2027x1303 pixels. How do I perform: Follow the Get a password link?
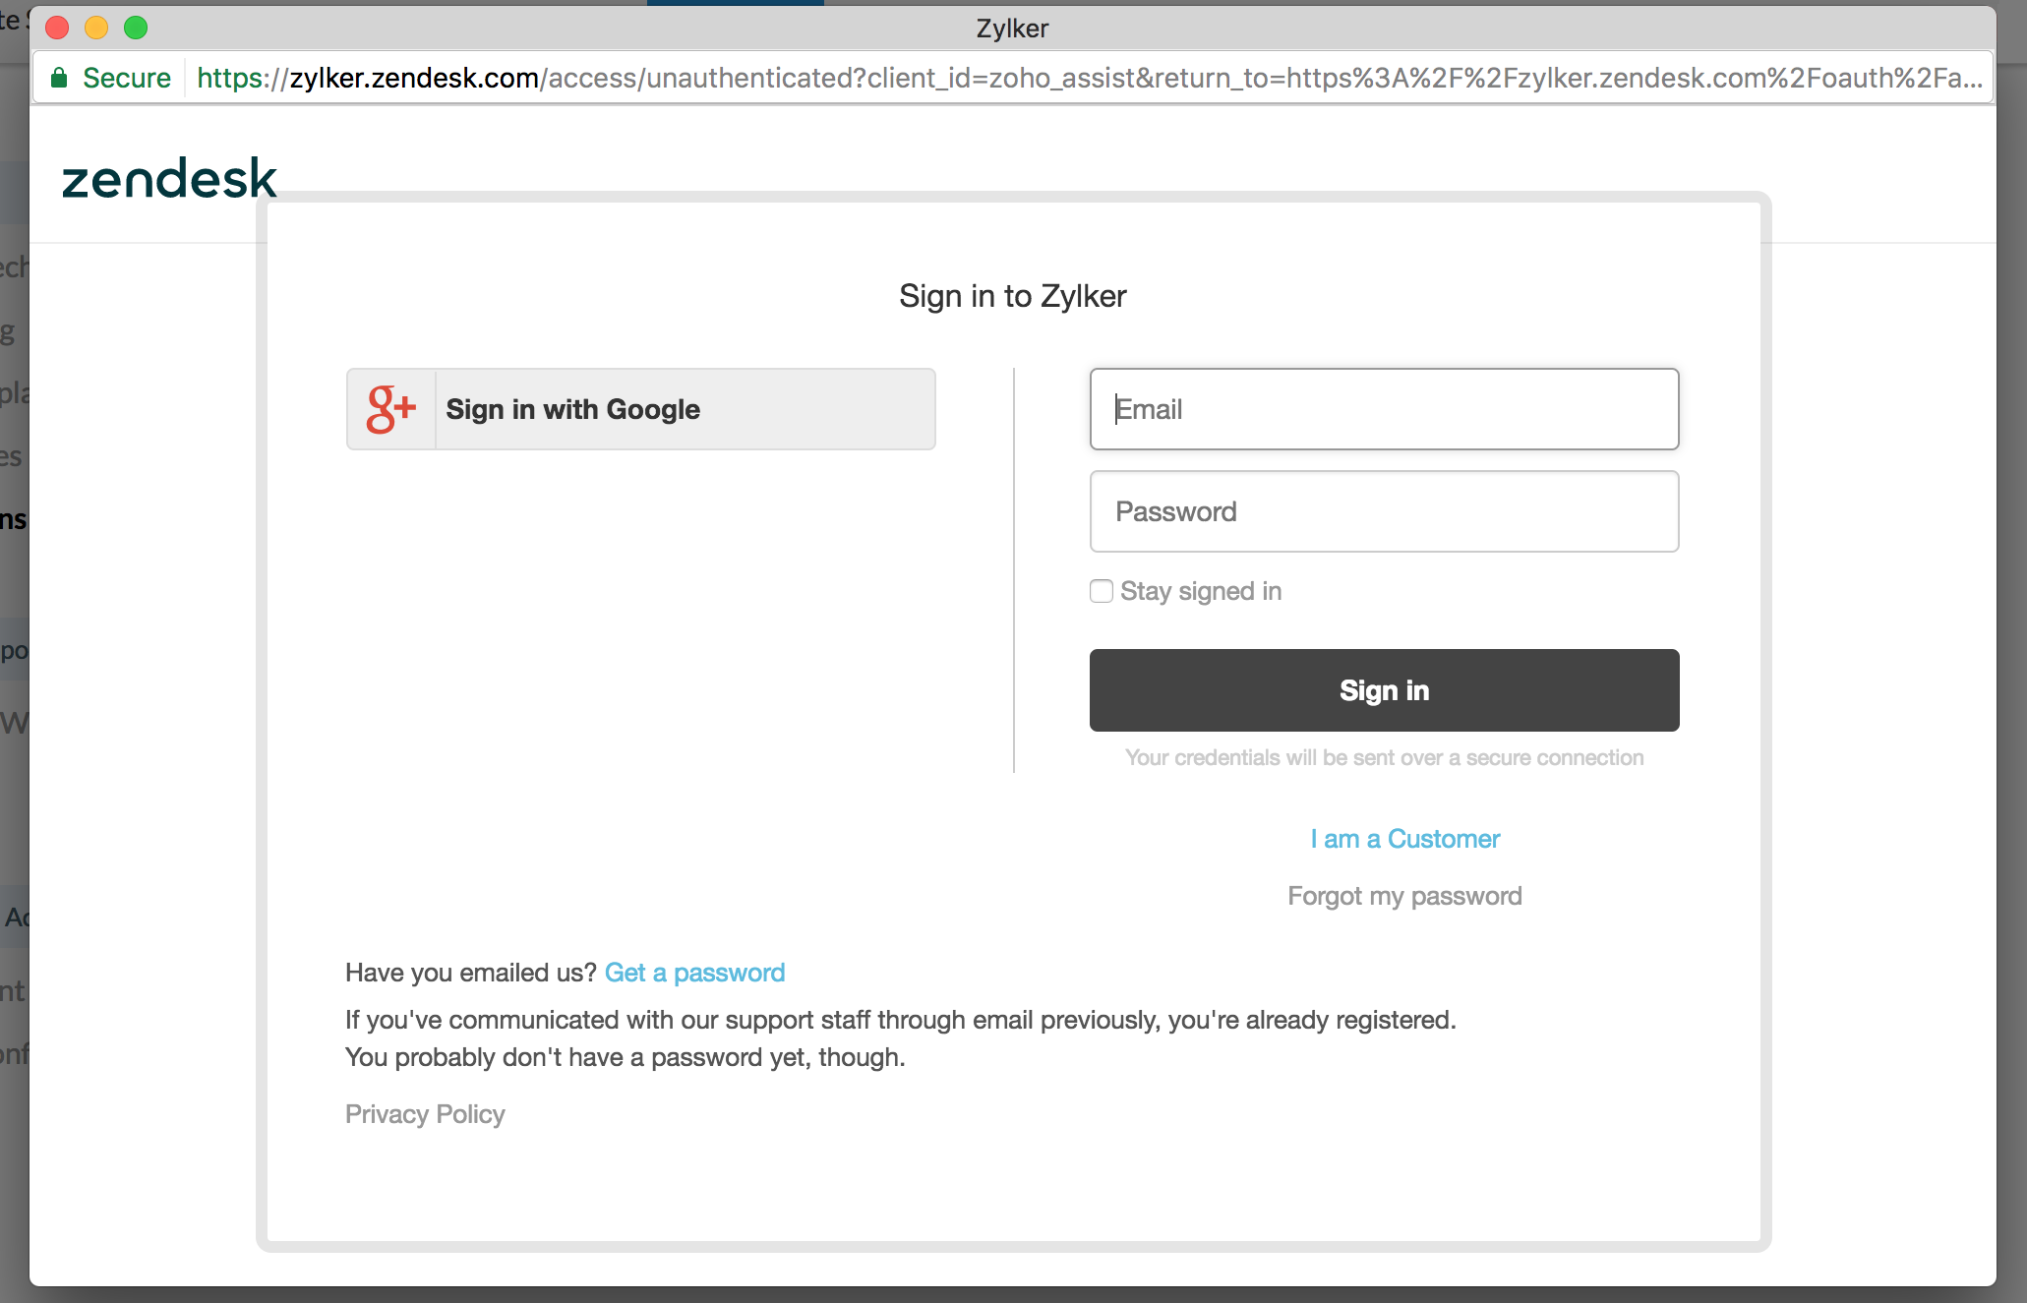tap(694, 973)
